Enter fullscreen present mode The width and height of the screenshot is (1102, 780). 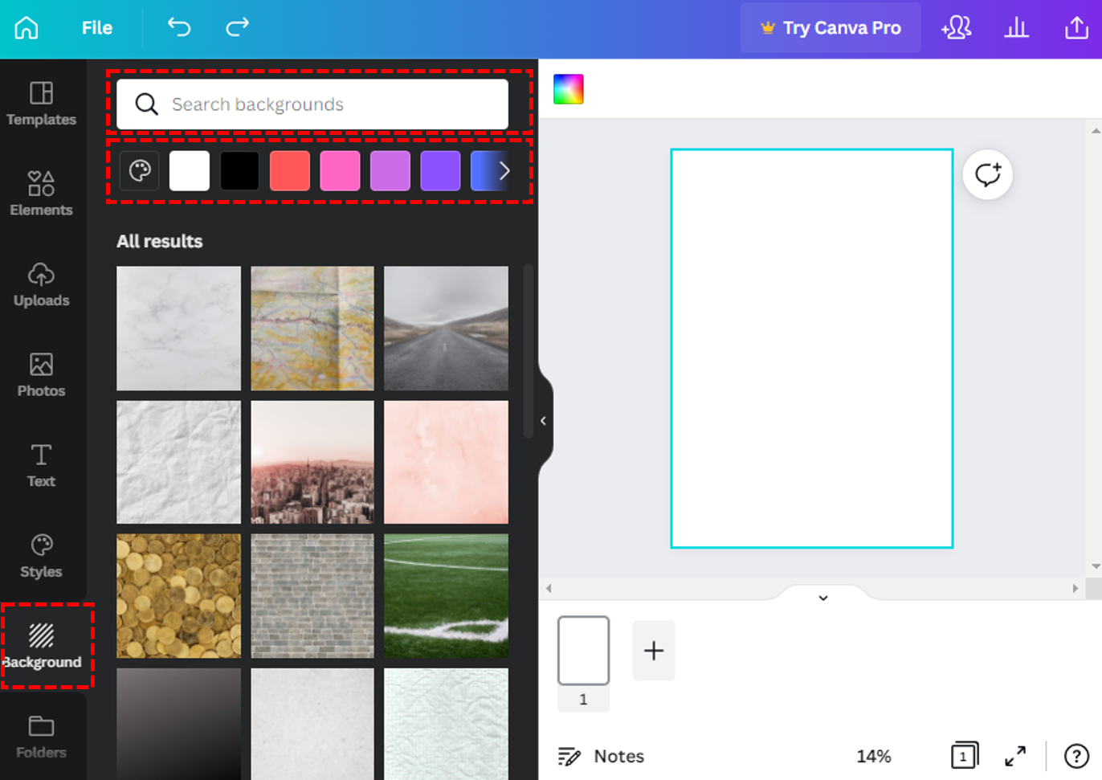coord(1015,756)
